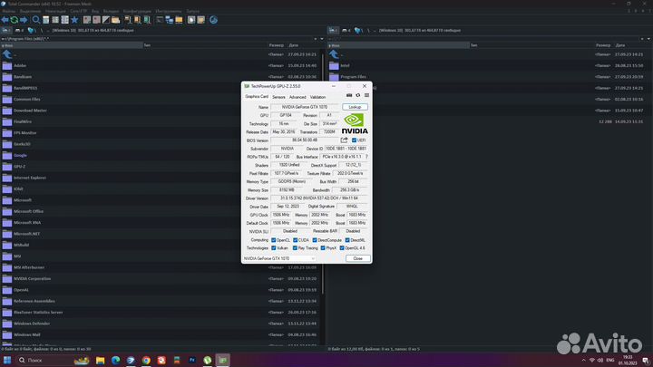Click the Lookup button
Image resolution: width=653 pixels, height=367 pixels.
click(x=355, y=107)
